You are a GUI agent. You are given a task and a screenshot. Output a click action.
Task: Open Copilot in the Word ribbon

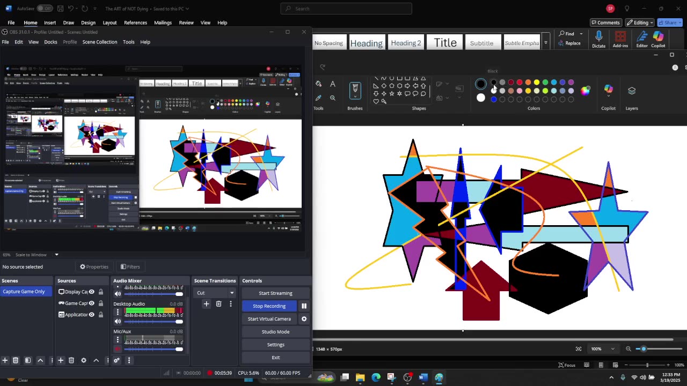(x=658, y=39)
